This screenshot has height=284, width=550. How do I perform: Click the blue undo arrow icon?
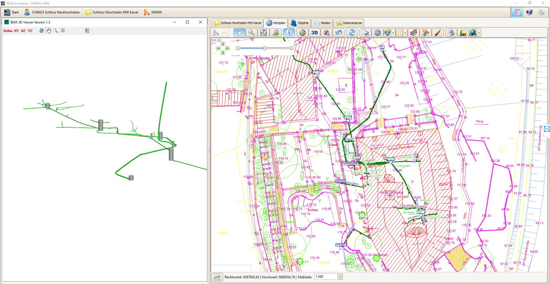tap(339, 33)
